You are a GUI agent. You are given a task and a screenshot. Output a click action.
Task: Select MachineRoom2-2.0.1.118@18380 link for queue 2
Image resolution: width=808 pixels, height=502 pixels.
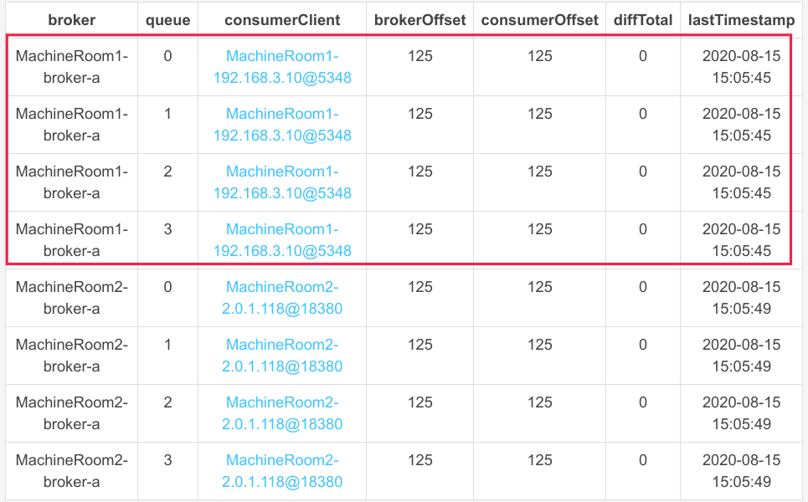point(282,413)
